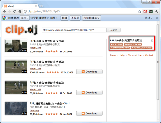Open title link of 失戀篇 result

coord(47,62)
